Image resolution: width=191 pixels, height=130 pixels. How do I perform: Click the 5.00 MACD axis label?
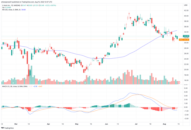click(186, 88)
